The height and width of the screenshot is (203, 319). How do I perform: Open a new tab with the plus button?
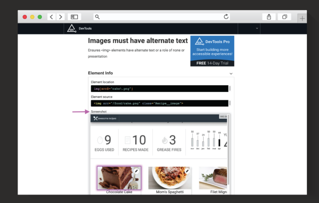302,18
